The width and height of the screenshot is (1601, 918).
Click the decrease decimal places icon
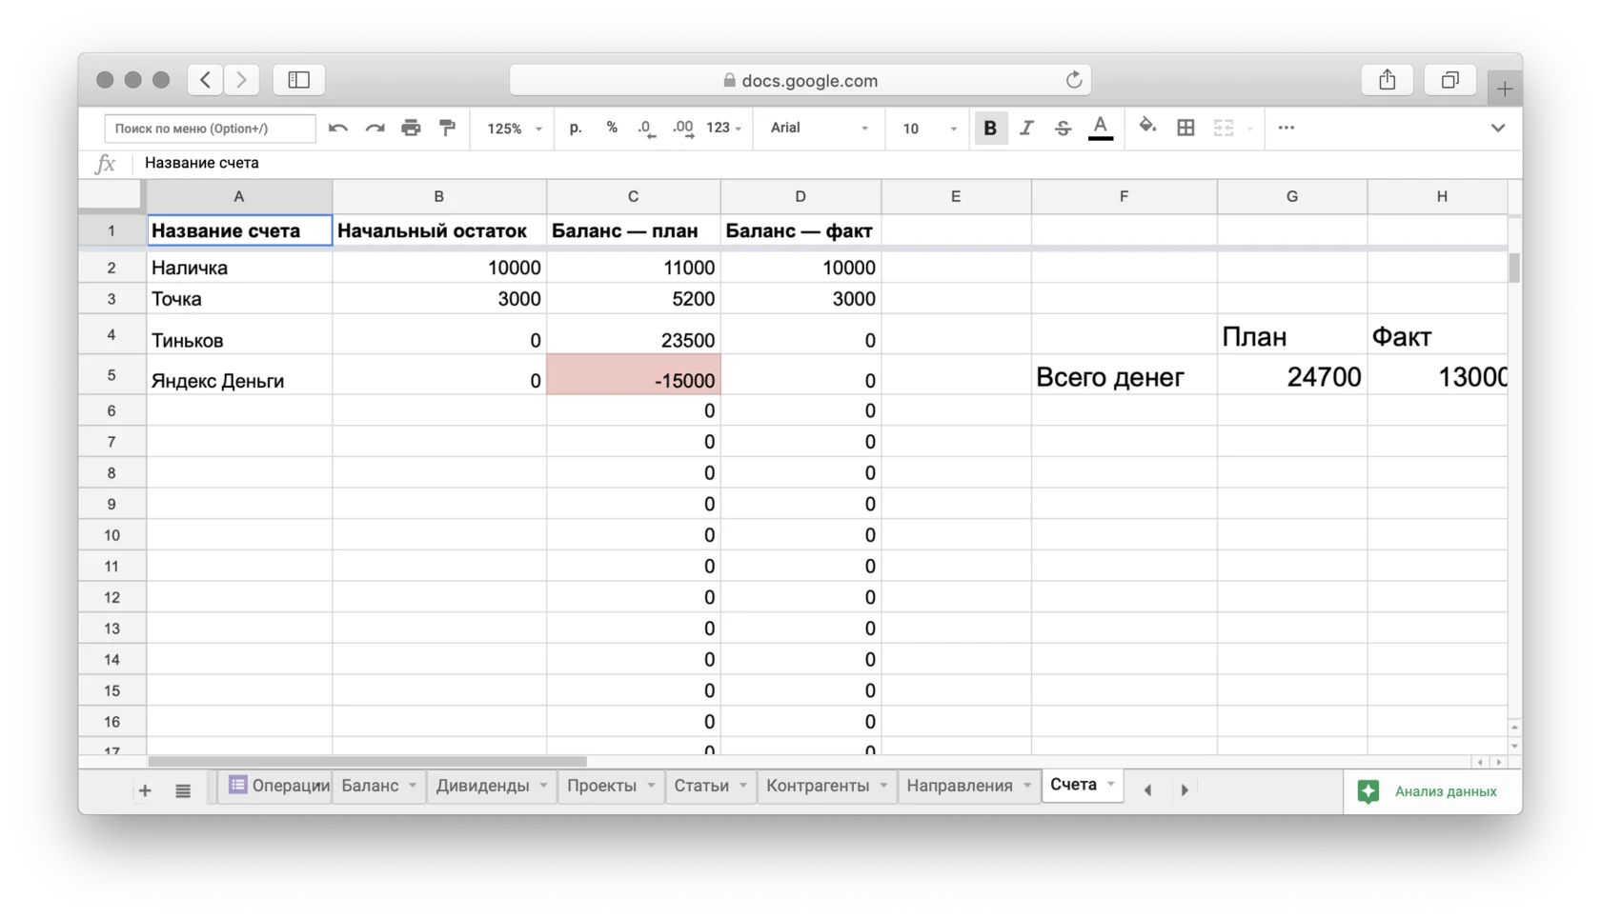646,129
